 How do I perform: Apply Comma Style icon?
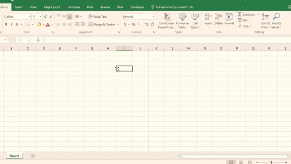click(x=139, y=24)
